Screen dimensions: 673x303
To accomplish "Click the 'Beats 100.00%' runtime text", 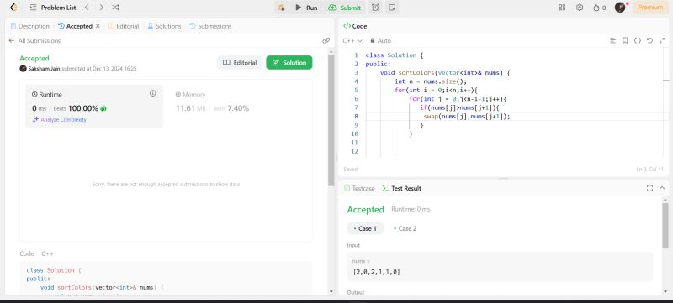I will click(76, 109).
